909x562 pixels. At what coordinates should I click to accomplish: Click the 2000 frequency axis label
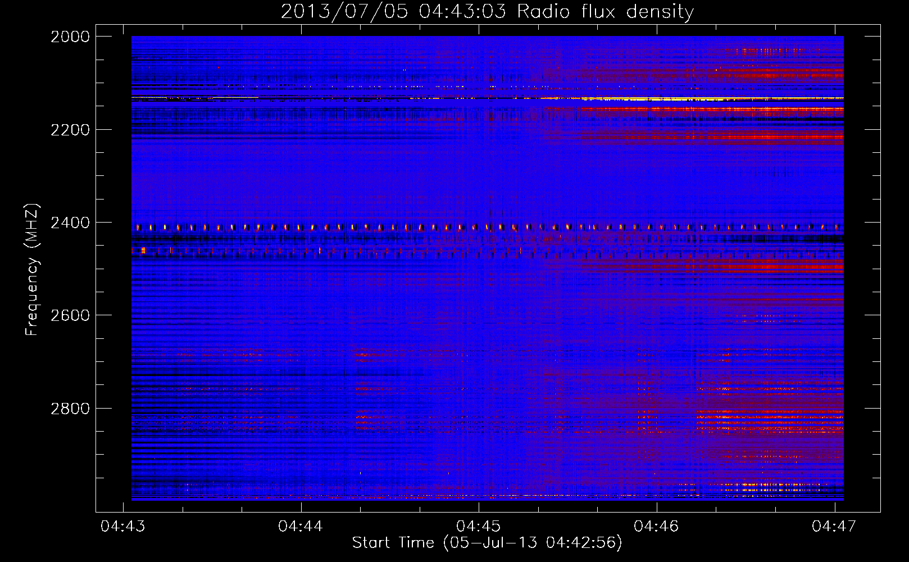point(70,37)
